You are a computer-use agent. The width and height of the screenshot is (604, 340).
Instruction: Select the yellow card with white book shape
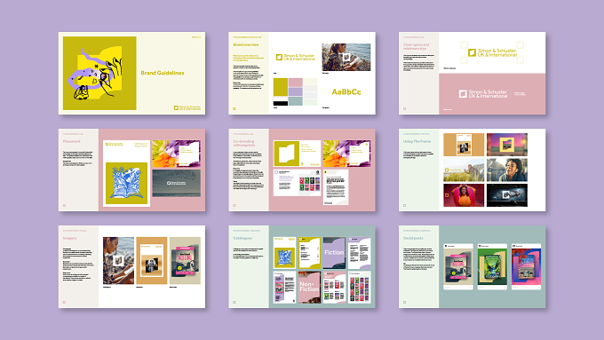[x=297, y=154]
